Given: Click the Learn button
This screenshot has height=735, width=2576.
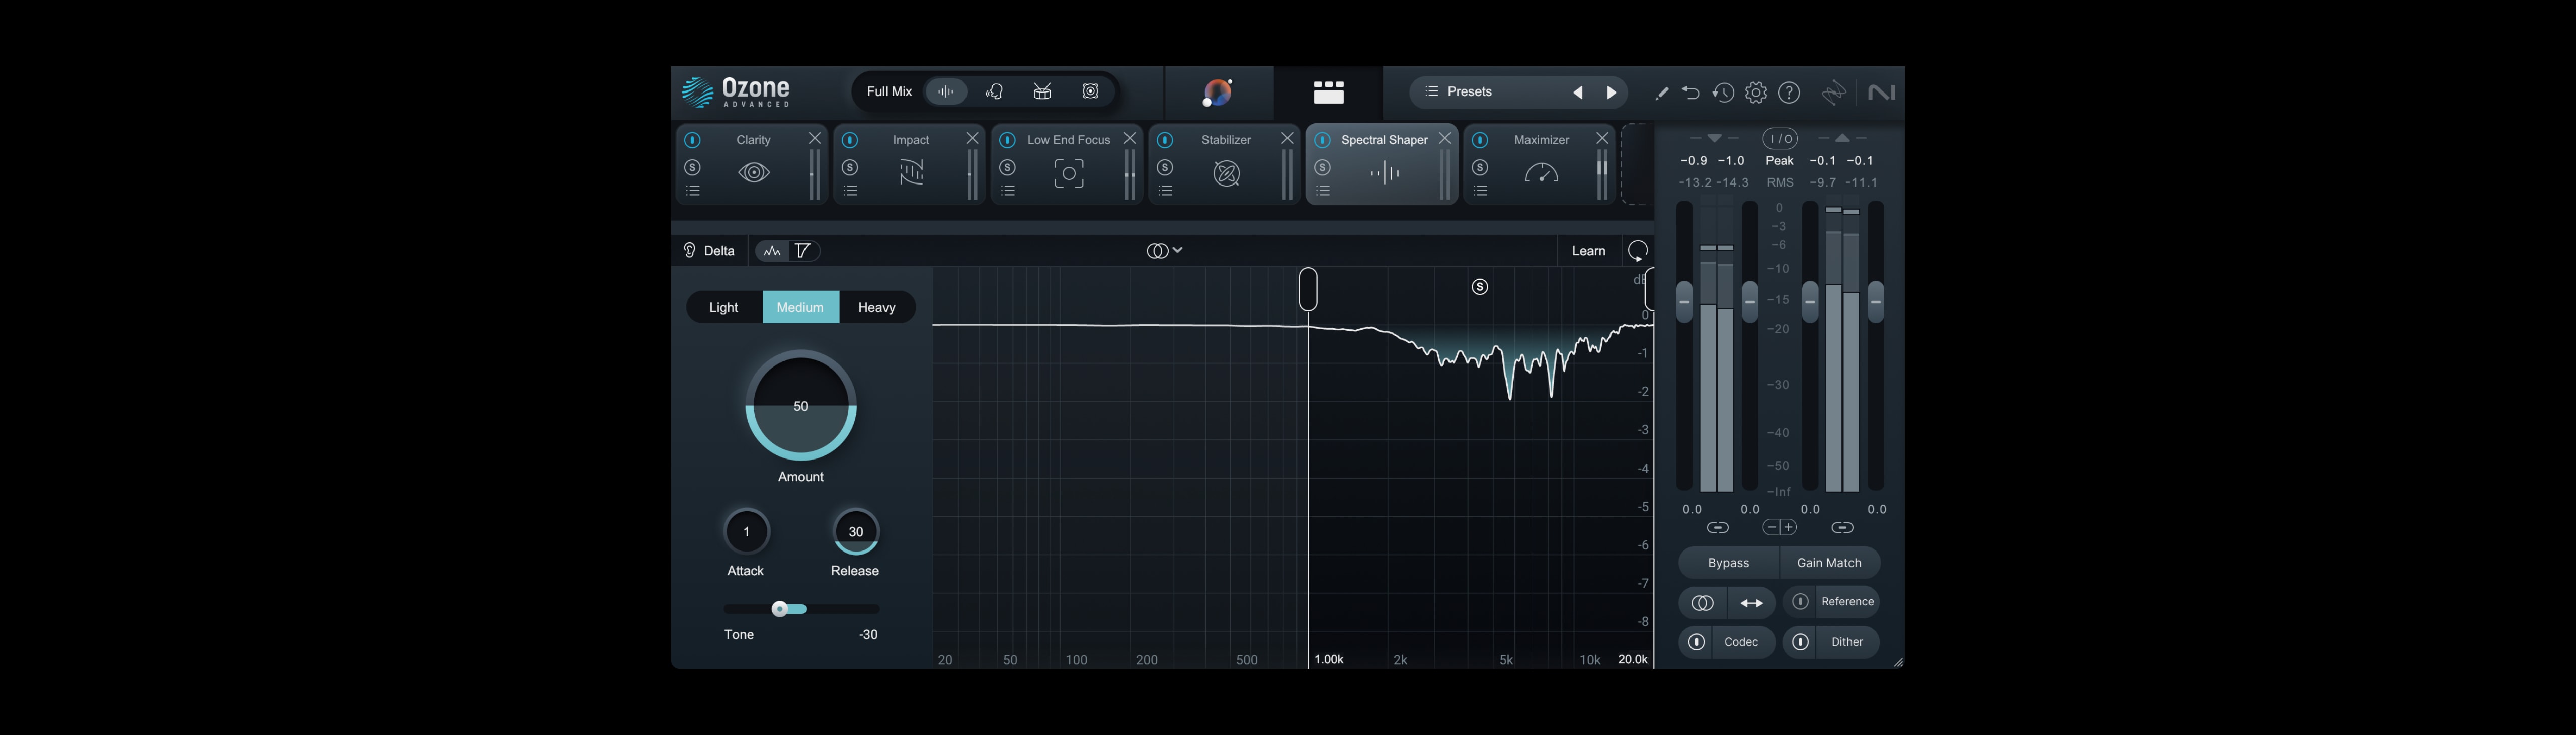Looking at the screenshot, I should pos(1588,251).
